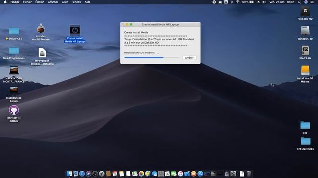Open Spotlight search magnifier
Viewport: 318px width, 178px height.
[299, 2]
